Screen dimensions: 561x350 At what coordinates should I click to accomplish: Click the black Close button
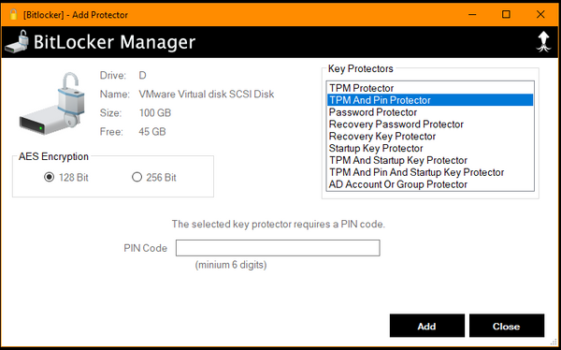[x=507, y=326]
